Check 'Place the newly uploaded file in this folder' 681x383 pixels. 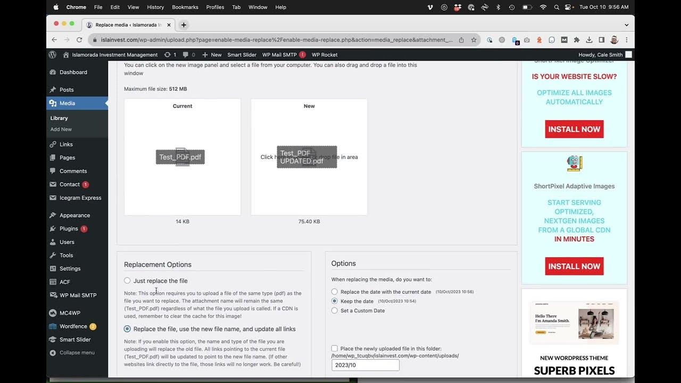click(335, 348)
